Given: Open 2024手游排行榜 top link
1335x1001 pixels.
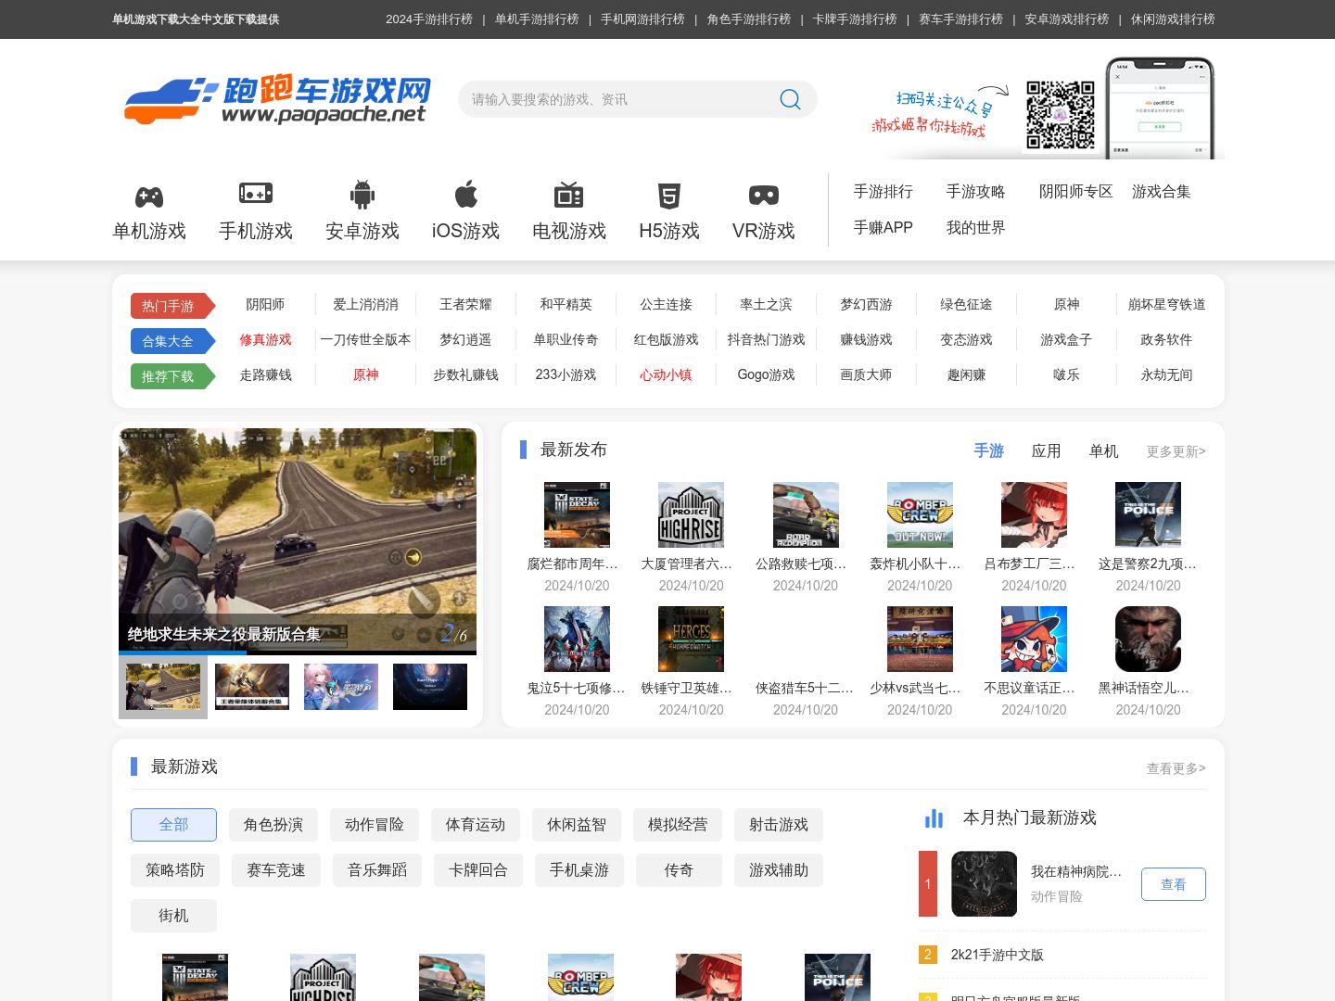Looking at the screenshot, I should point(429,19).
